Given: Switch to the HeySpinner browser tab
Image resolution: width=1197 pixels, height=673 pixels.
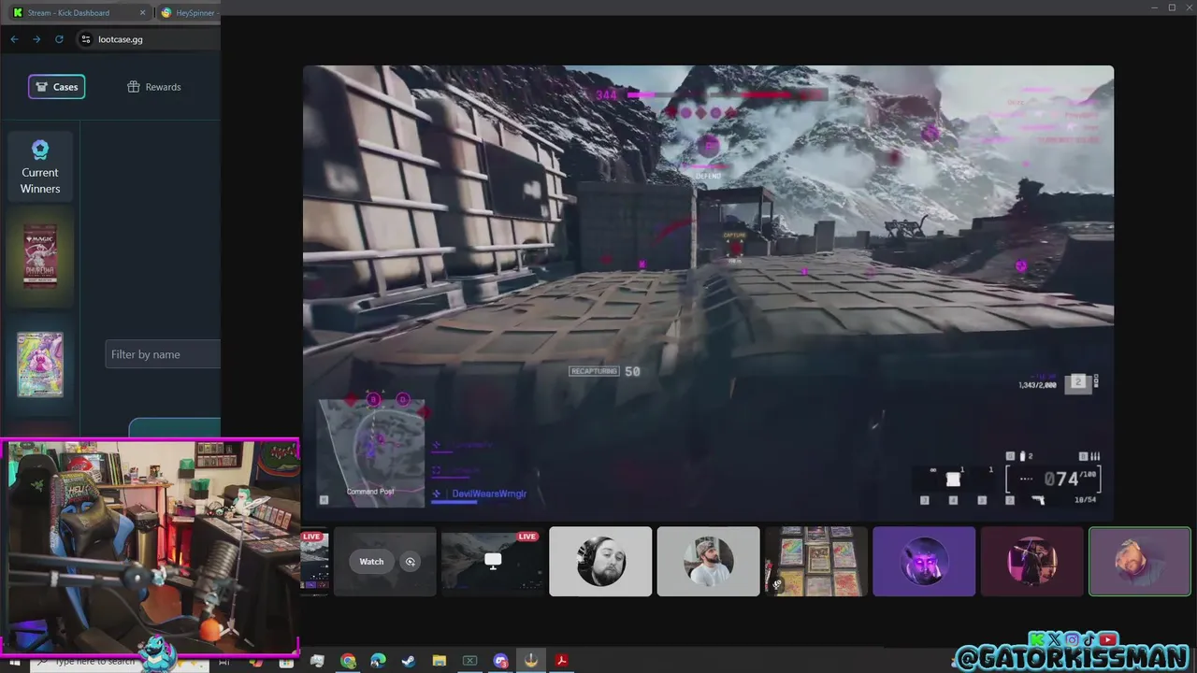Looking at the screenshot, I should click(x=191, y=12).
